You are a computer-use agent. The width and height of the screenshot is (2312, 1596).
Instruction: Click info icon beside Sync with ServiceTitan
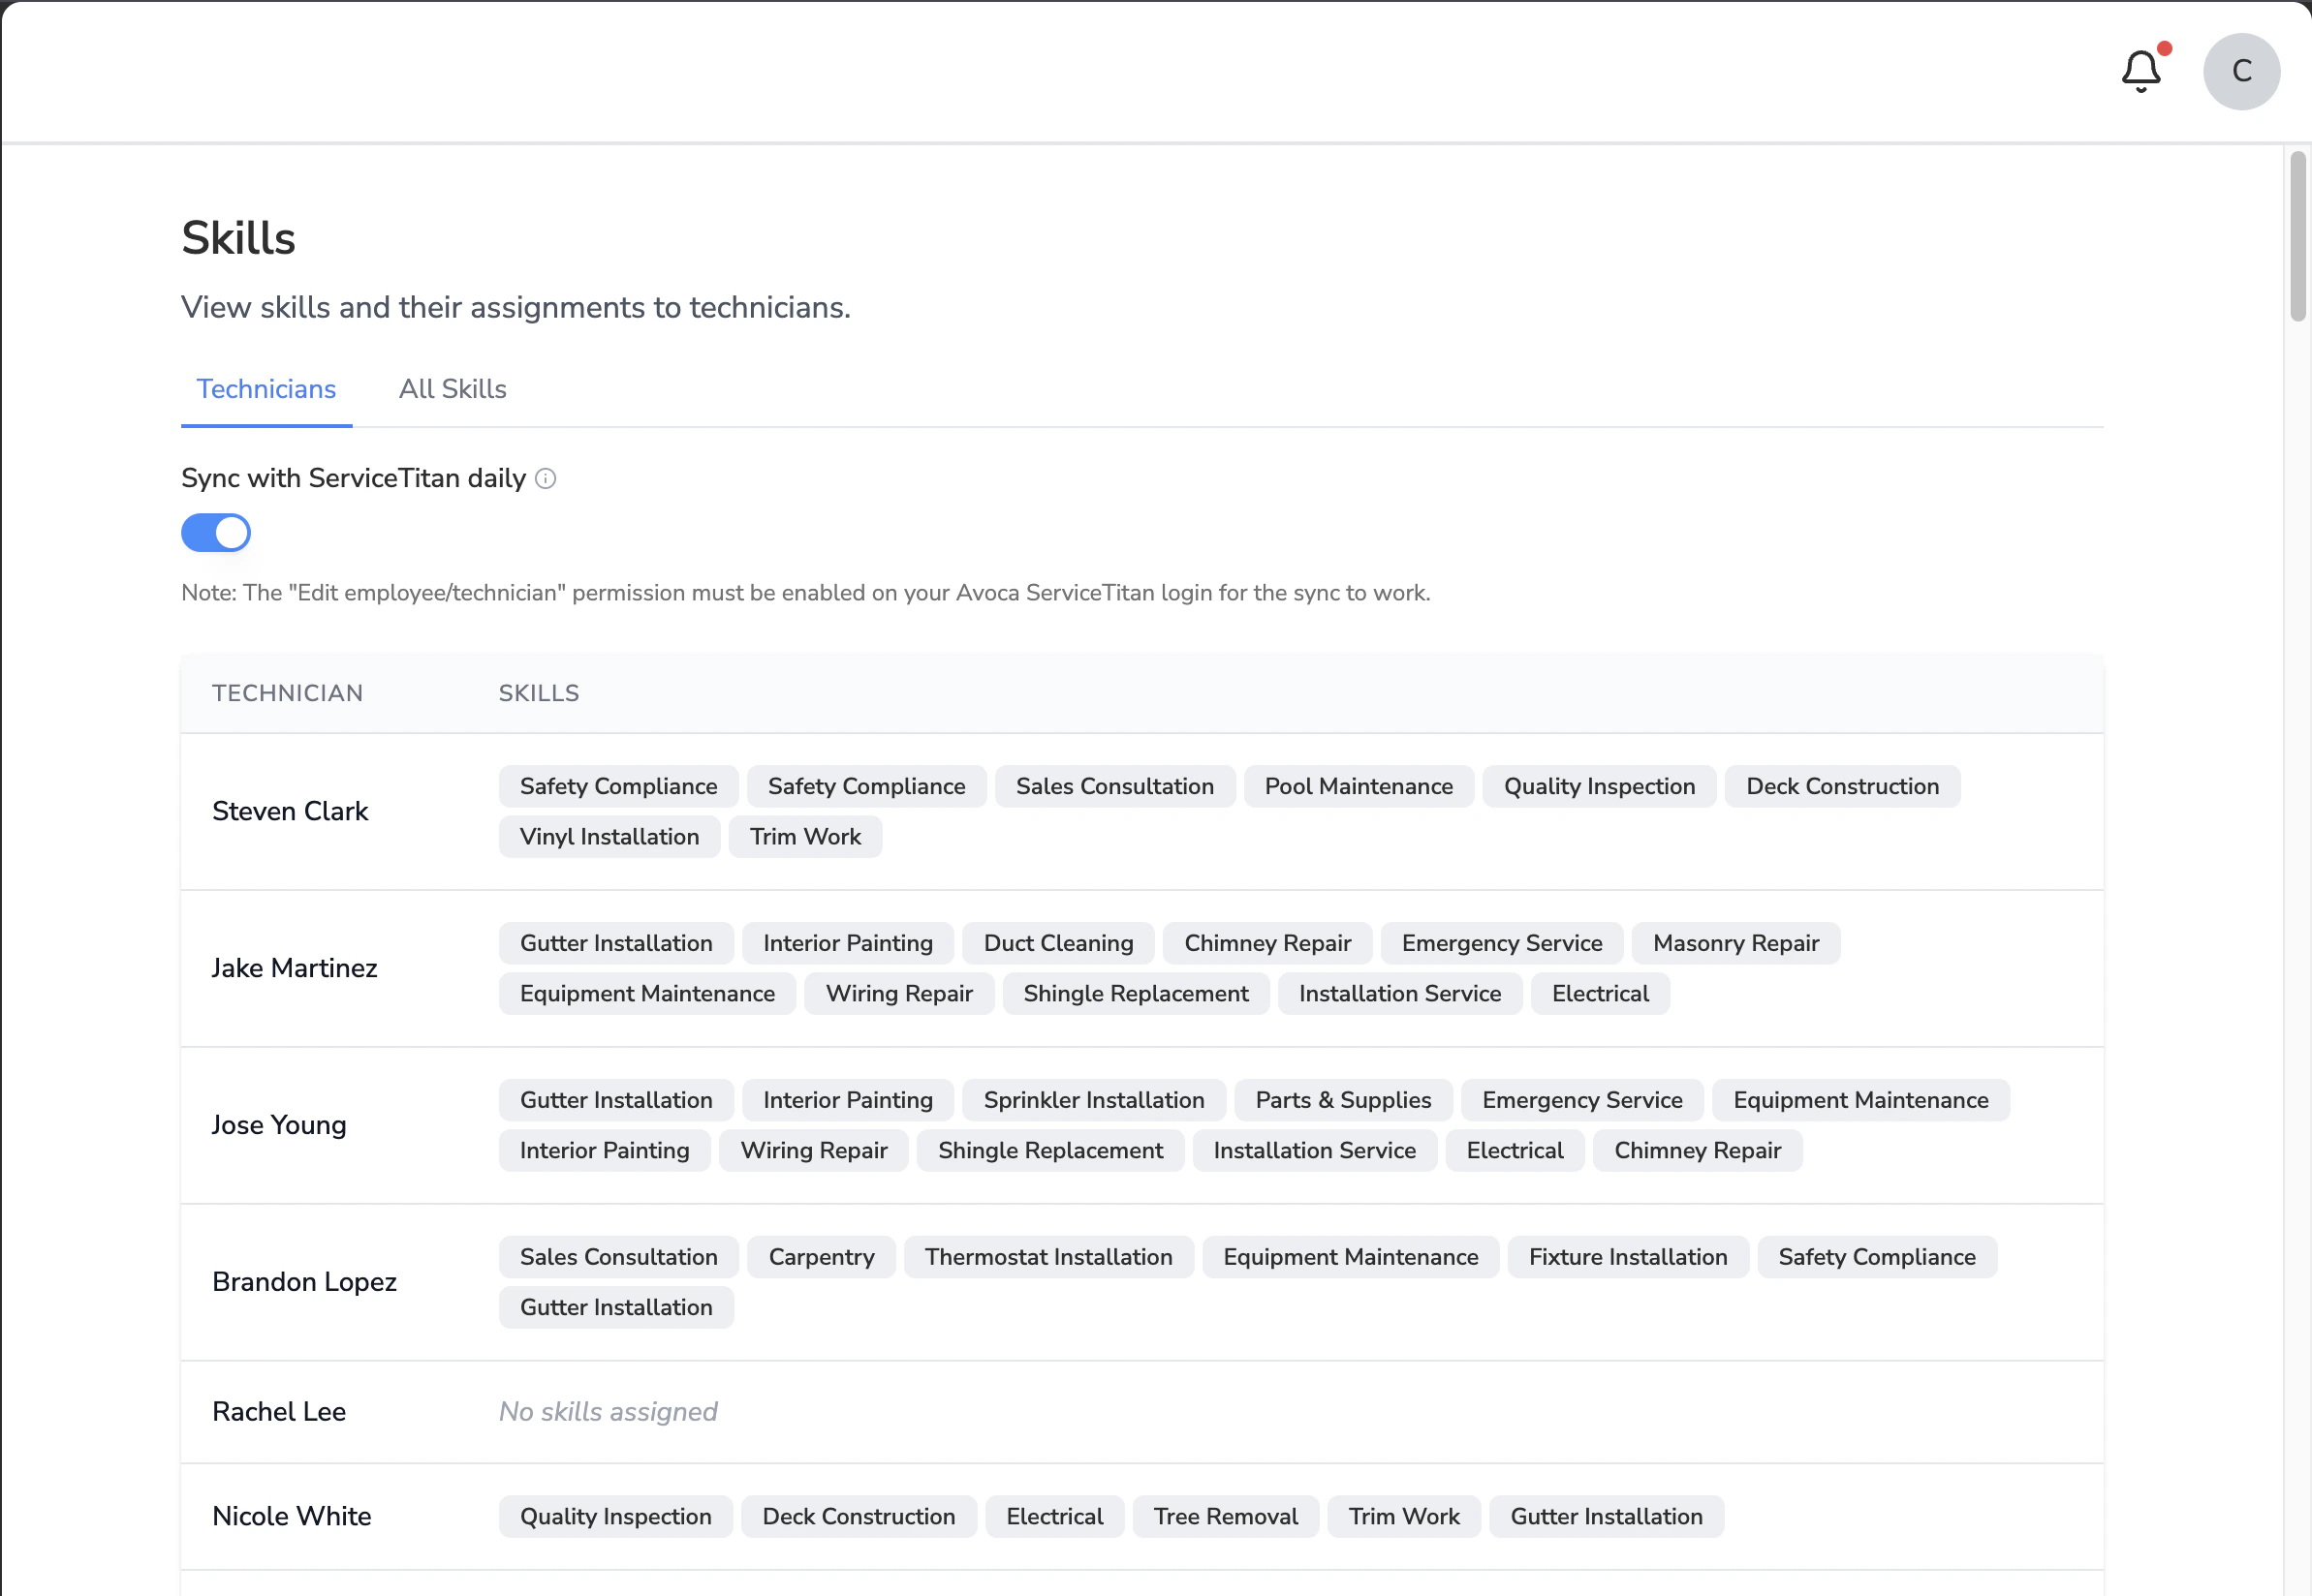(546, 479)
